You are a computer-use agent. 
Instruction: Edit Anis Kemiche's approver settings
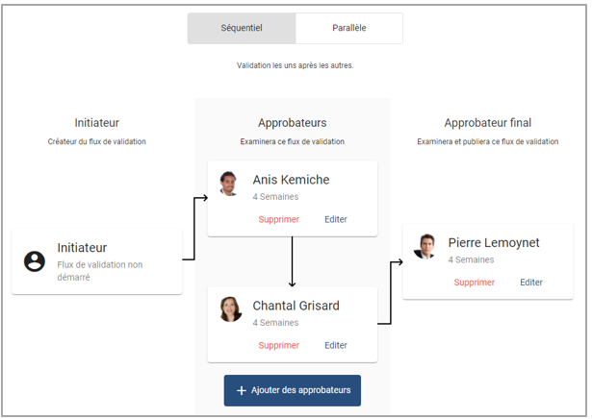pyautogui.click(x=336, y=219)
